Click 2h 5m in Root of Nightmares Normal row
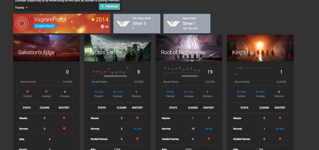 pos(209,129)
